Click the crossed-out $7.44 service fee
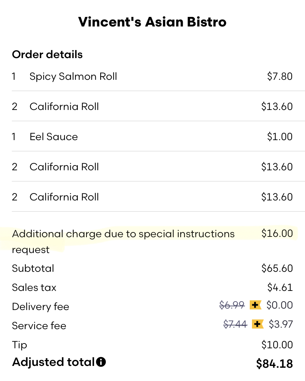This screenshot has height=381, width=305. 235,324
